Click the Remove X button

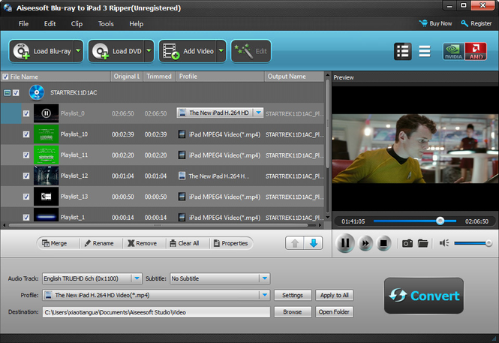(x=143, y=243)
